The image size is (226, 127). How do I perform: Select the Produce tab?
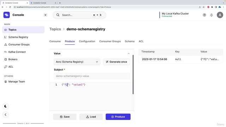coord(70,41)
